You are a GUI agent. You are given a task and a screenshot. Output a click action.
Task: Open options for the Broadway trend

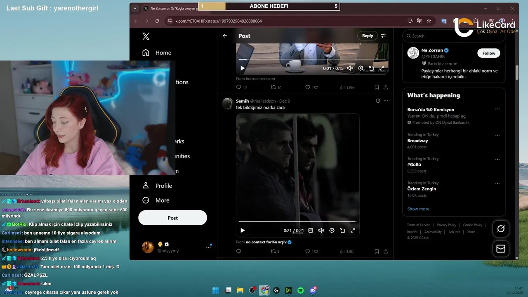tap(497, 135)
